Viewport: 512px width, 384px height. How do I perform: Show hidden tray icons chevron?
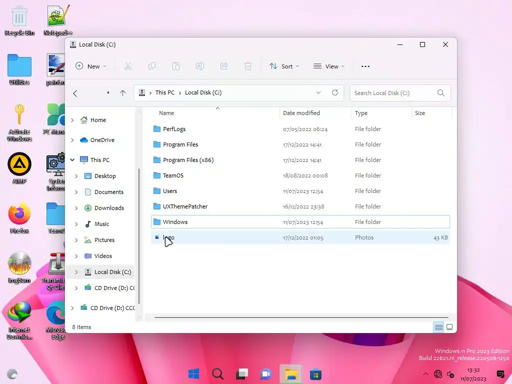tap(425, 374)
